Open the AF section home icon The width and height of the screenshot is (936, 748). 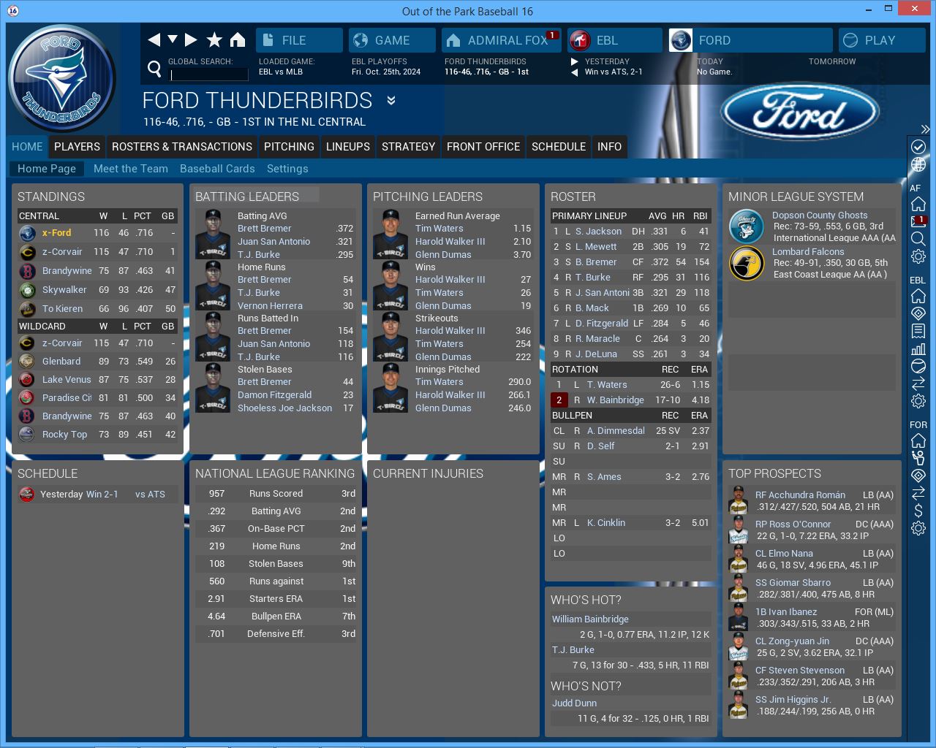[x=918, y=204]
